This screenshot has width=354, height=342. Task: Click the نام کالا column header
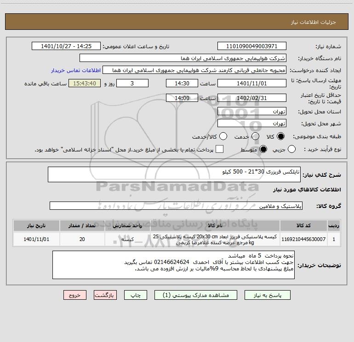click(215, 226)
